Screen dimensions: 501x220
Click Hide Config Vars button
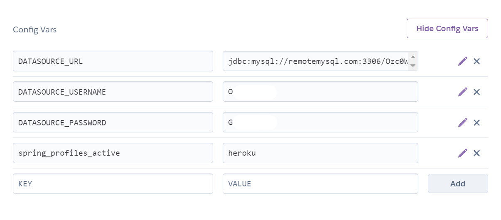pyautogui.click(x=447, y=29)
